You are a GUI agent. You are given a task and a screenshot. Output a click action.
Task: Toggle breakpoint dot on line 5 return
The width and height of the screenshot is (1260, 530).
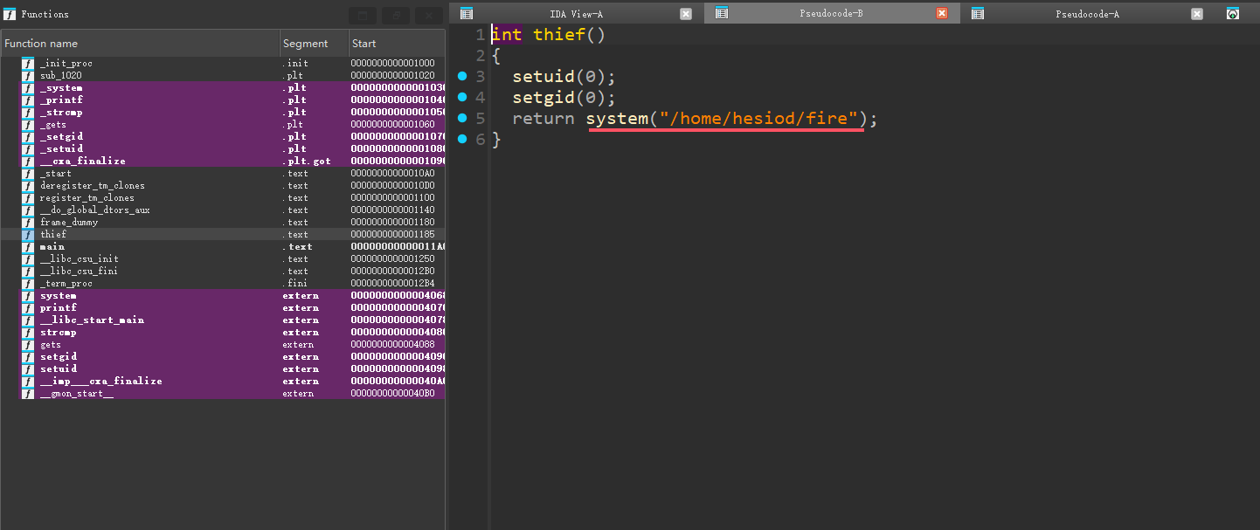tap(463, 119)
